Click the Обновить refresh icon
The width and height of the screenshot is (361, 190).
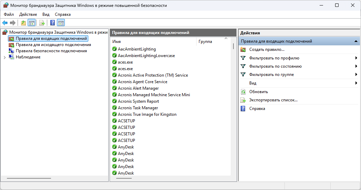243,92
